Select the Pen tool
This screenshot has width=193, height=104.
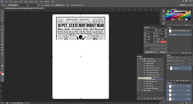pyautogui.click(x=2, y=53)
